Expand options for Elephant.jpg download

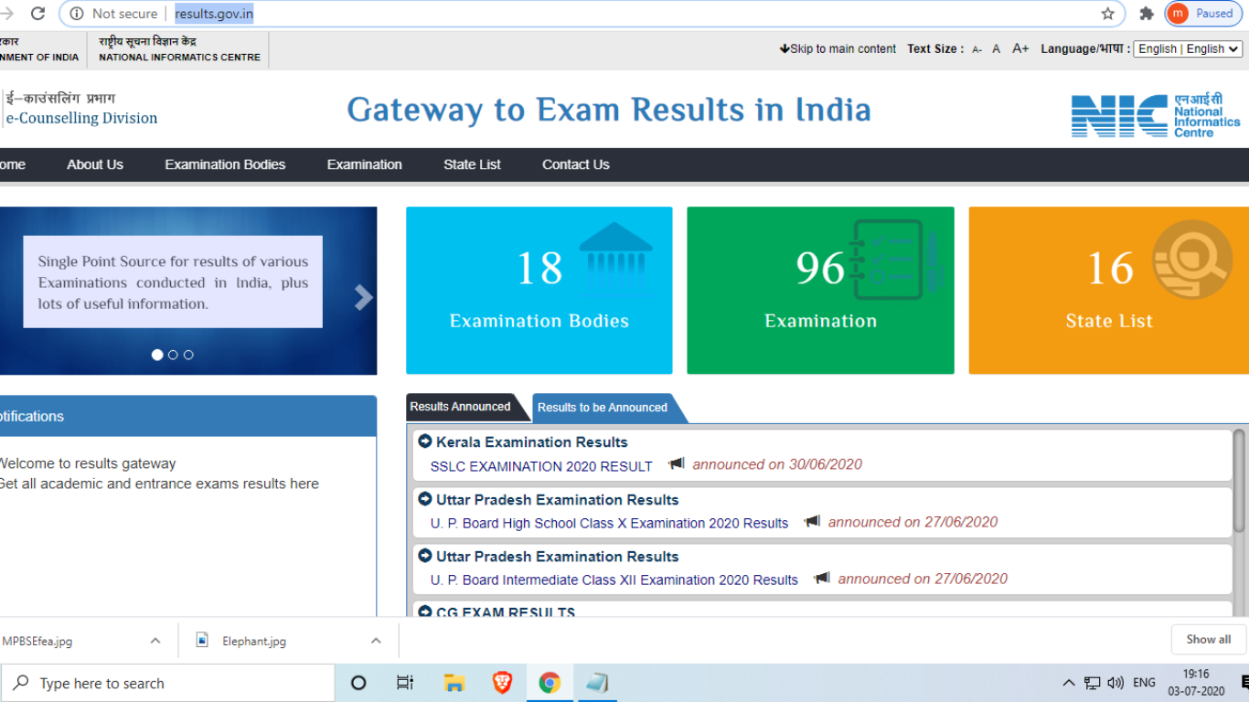click(x=376, y=641)
